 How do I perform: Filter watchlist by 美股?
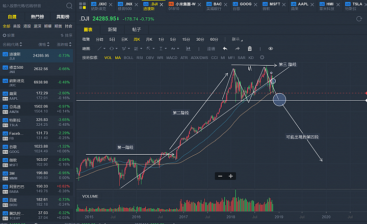click(17, 26)
